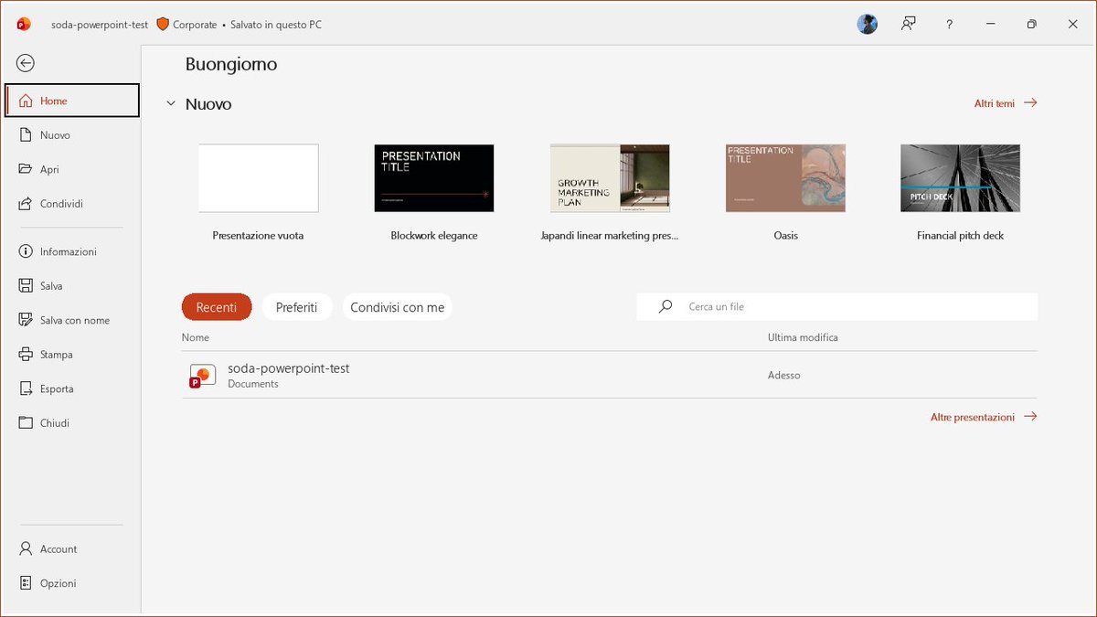
Task: Follow the Altre presentazioni link
Action: coord(984,417)
